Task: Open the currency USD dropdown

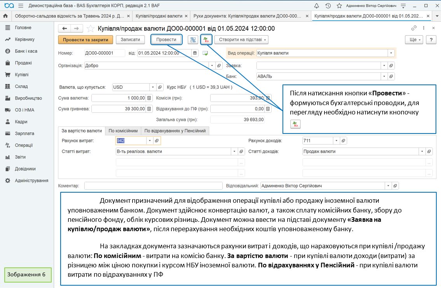Action: point(152,87)
